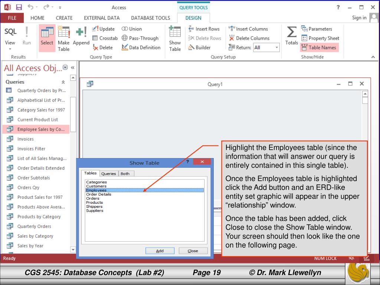Choose the Crosstab query type

105,38
